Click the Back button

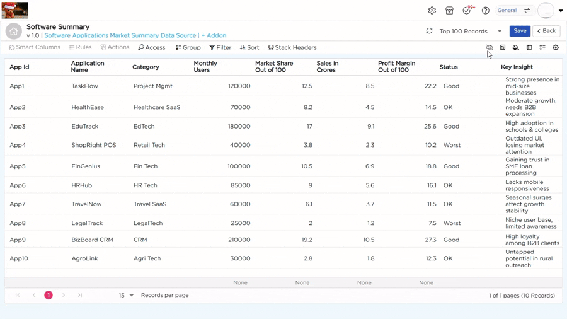pos(546,31)
